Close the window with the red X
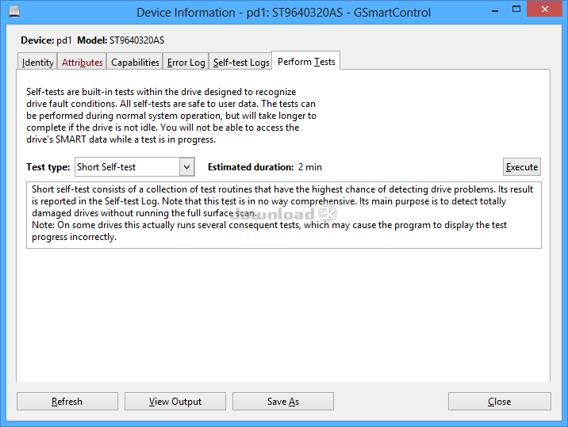This screenshot has height=427, width=568. [544, 9]
